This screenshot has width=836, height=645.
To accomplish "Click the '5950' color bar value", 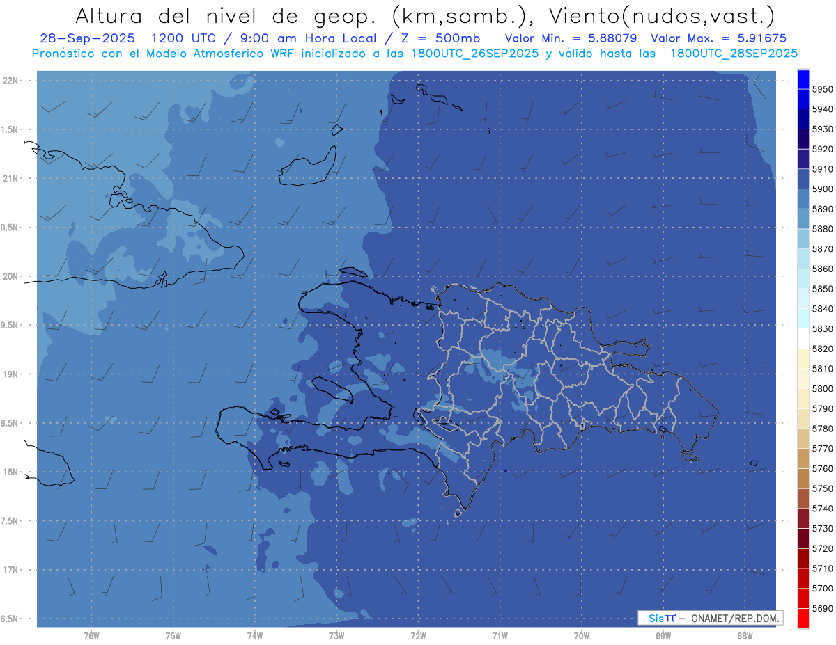I will (x=823, y=89).
